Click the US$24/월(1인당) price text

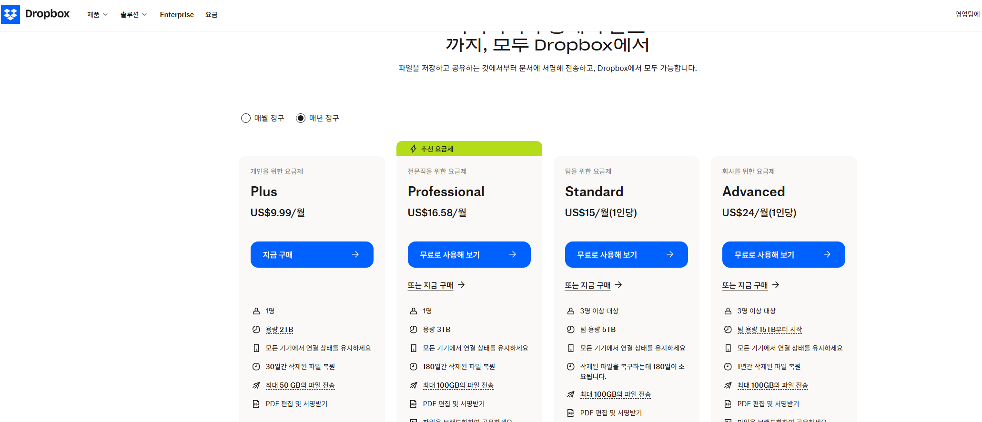tap(759, 212)
